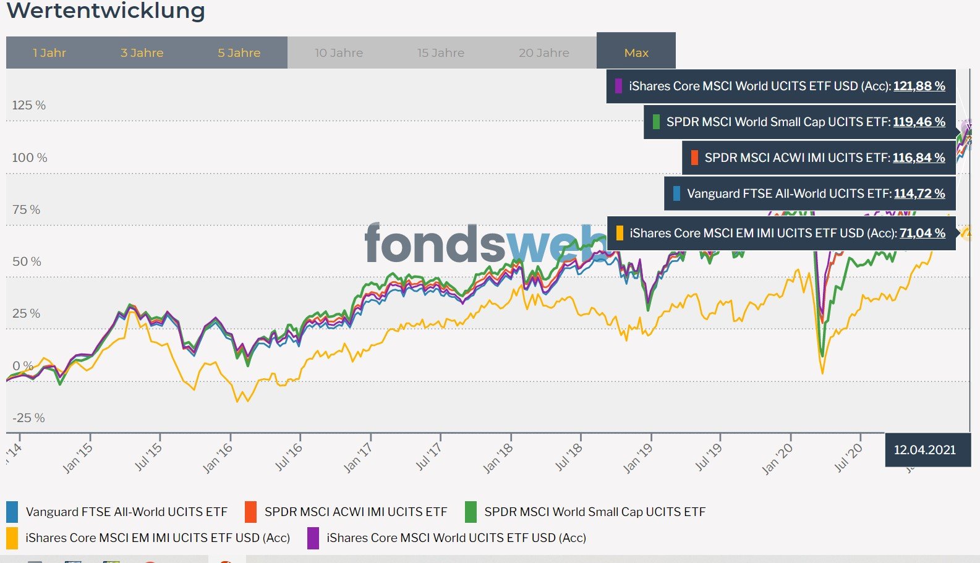980x563 pixels.
Task: Open SPDR MSCI World Small Cap 119,46 % value
Action: pos(919,122)
